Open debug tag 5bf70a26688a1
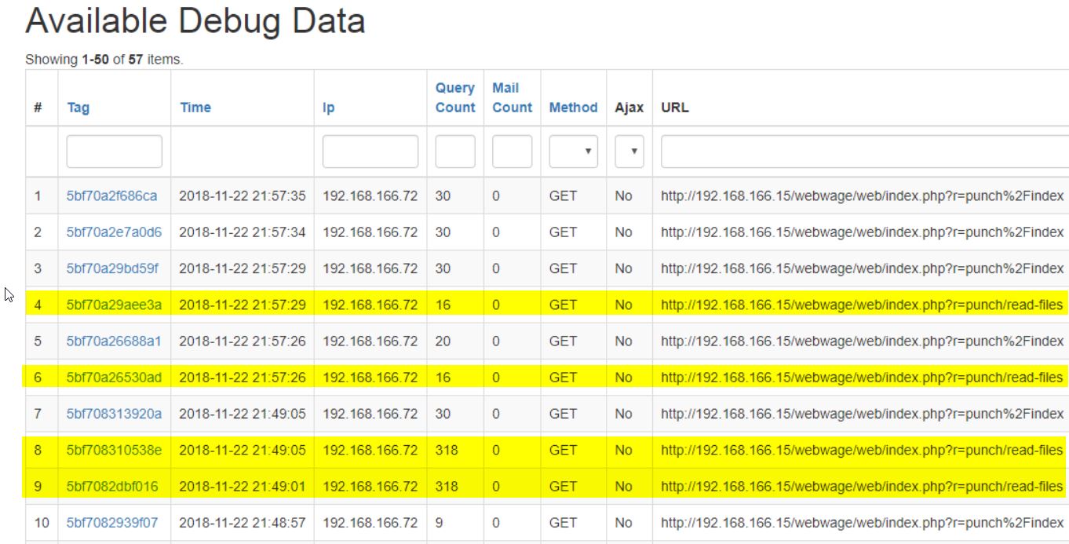 tap(113, 341)
